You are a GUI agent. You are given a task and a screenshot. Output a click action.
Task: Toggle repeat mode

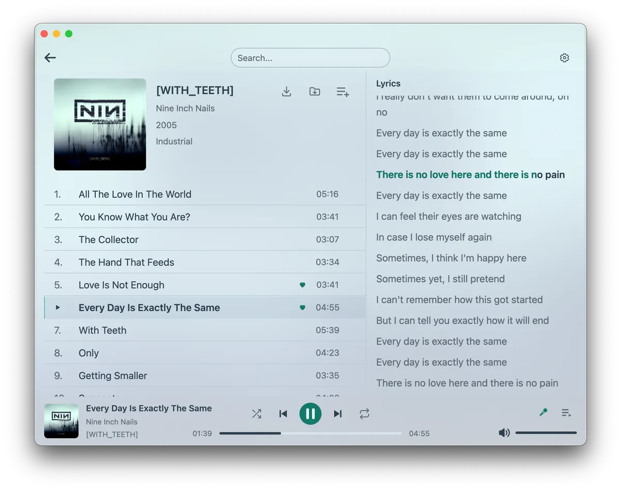365,413
